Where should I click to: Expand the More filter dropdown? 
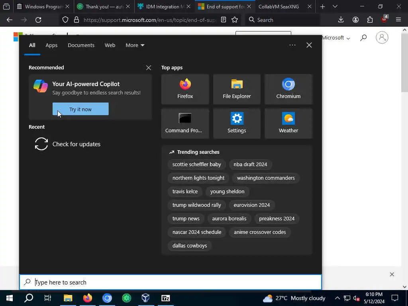[x=135, y=45]
